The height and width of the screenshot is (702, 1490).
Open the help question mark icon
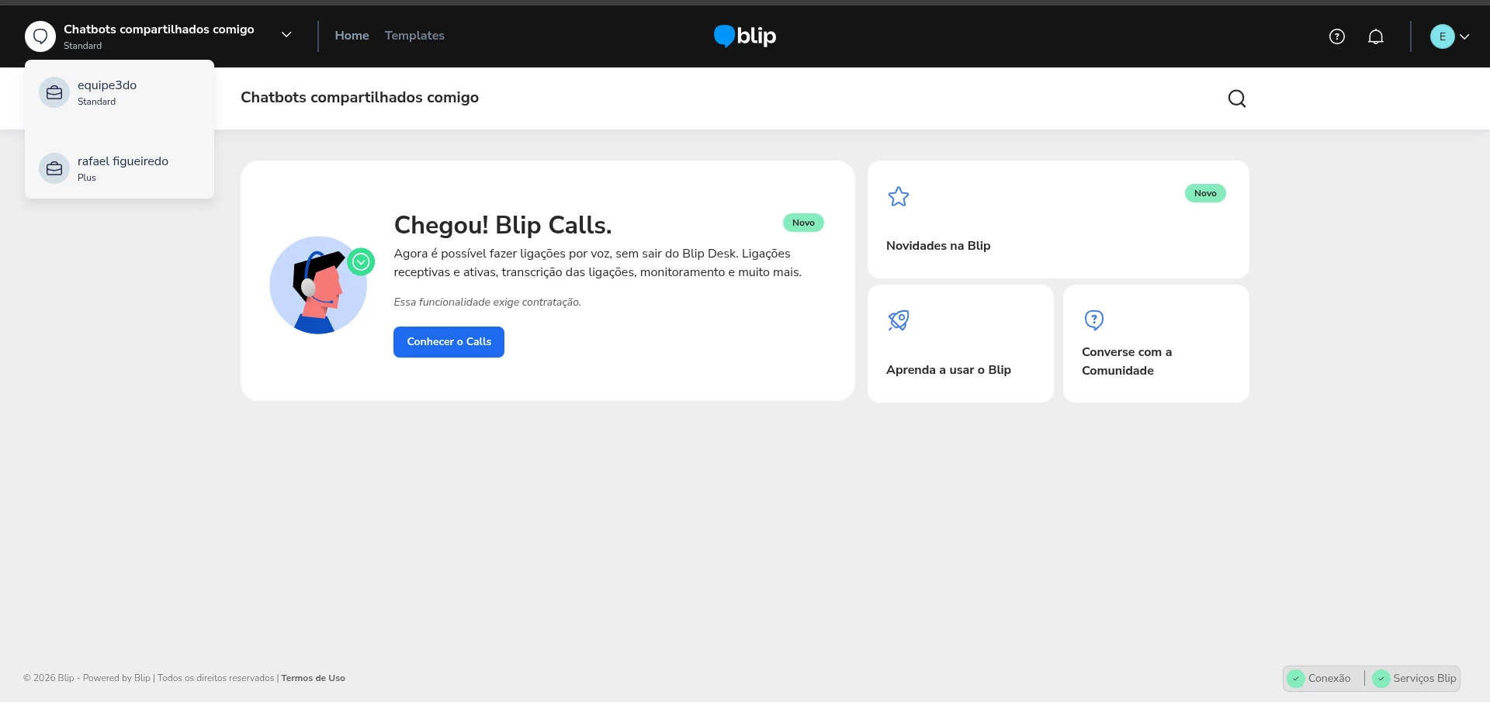pos(1336,36)
